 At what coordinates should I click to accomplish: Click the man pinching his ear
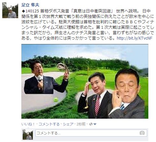127,93
